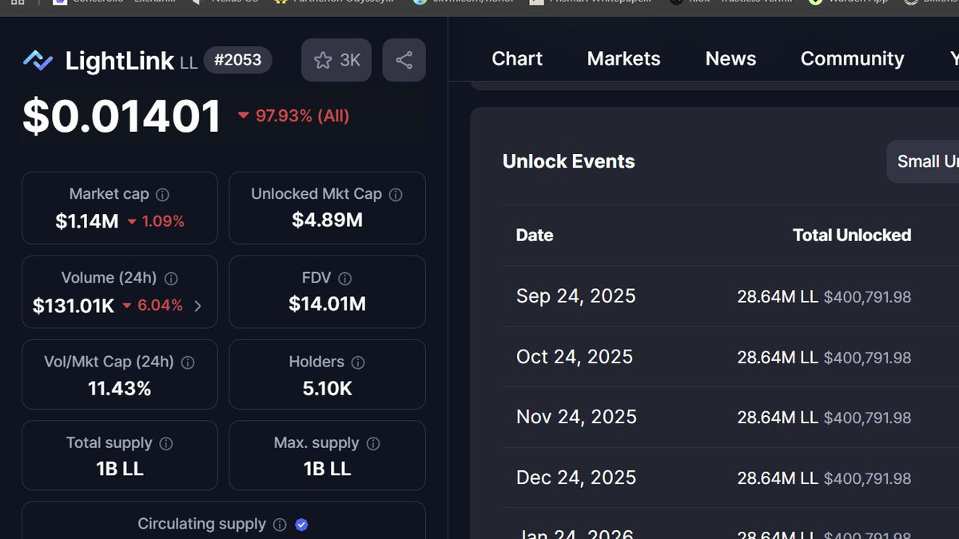Open the info tooltip beside Circulating supply
The height and width of the screenshot is (539, 959).
click(280, 525)
